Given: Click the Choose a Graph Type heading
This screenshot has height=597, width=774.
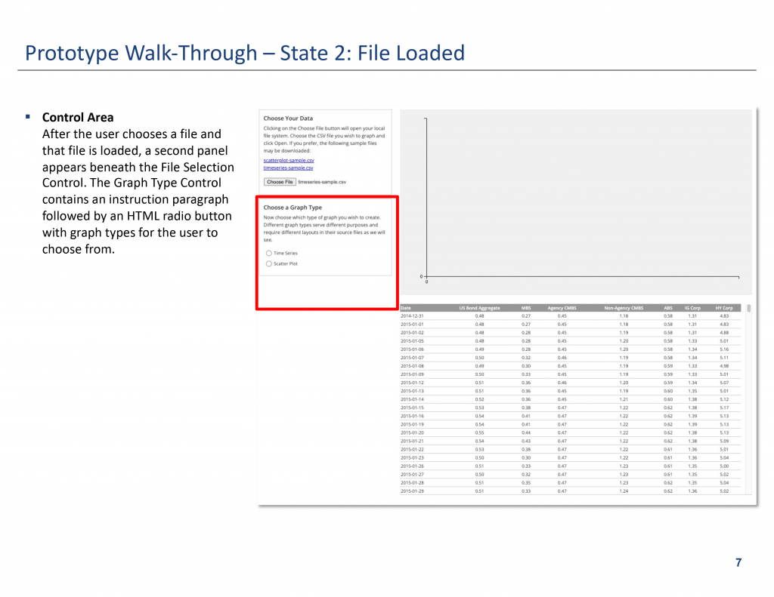Looking at the screenshot, I should [293, 208].
